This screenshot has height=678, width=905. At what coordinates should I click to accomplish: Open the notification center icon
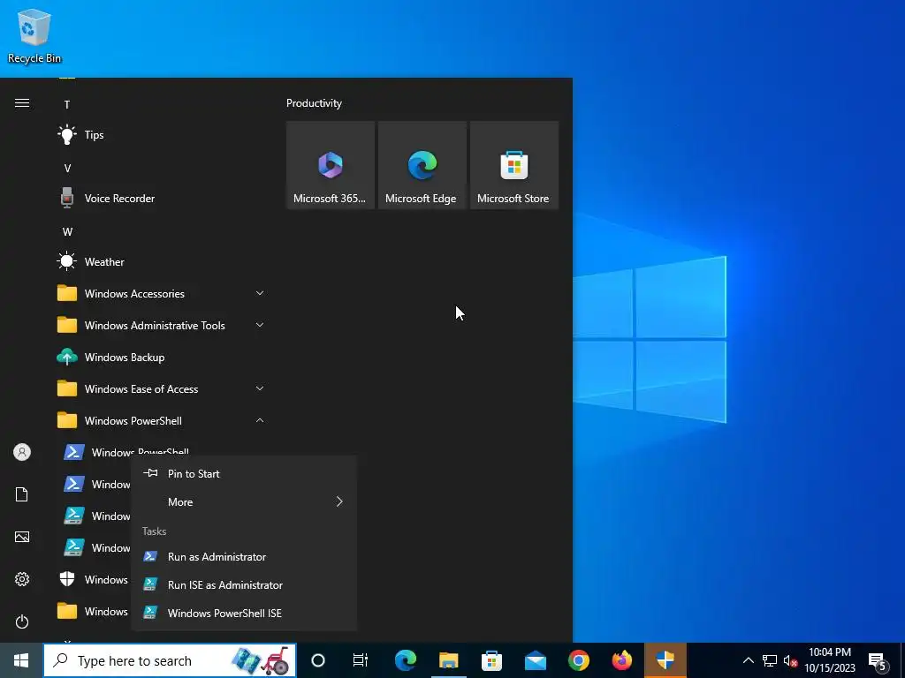click(878, 662)
